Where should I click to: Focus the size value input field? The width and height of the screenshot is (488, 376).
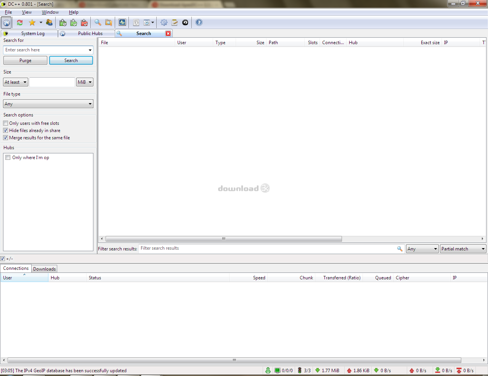[52, 82]
